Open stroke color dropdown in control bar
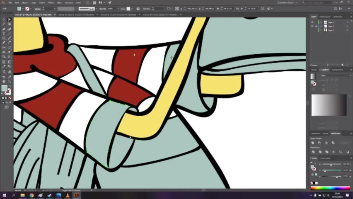Image resolution: width=353 pixels, height=199 pixels. 31,9
